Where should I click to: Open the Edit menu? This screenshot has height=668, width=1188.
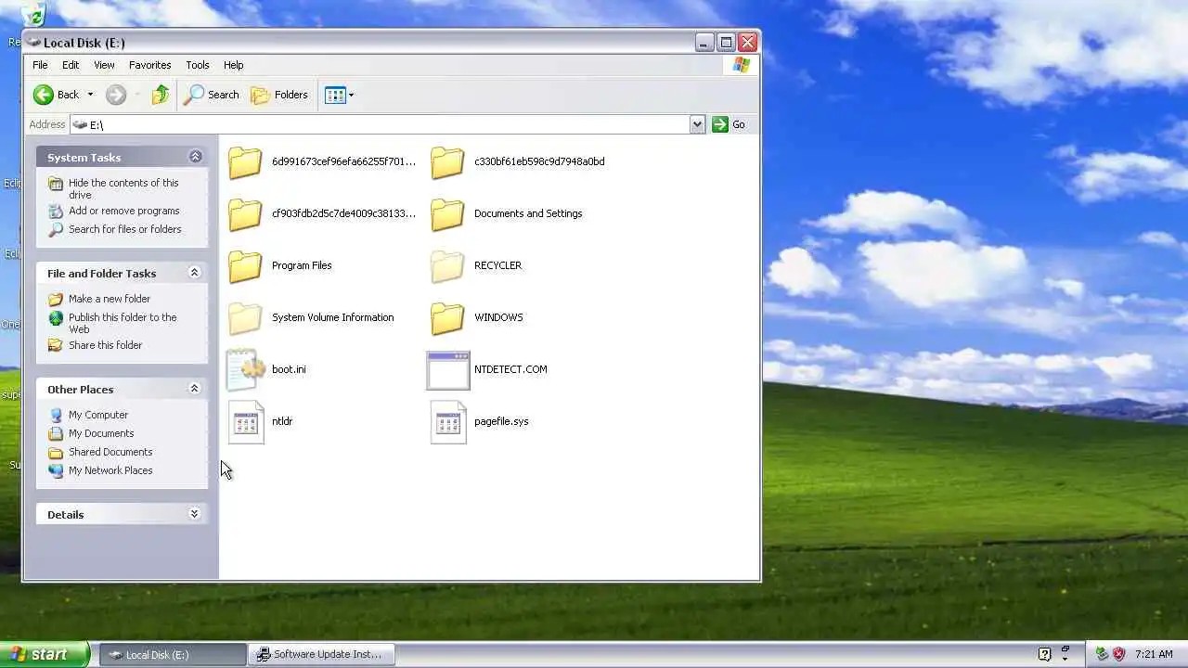71,65
